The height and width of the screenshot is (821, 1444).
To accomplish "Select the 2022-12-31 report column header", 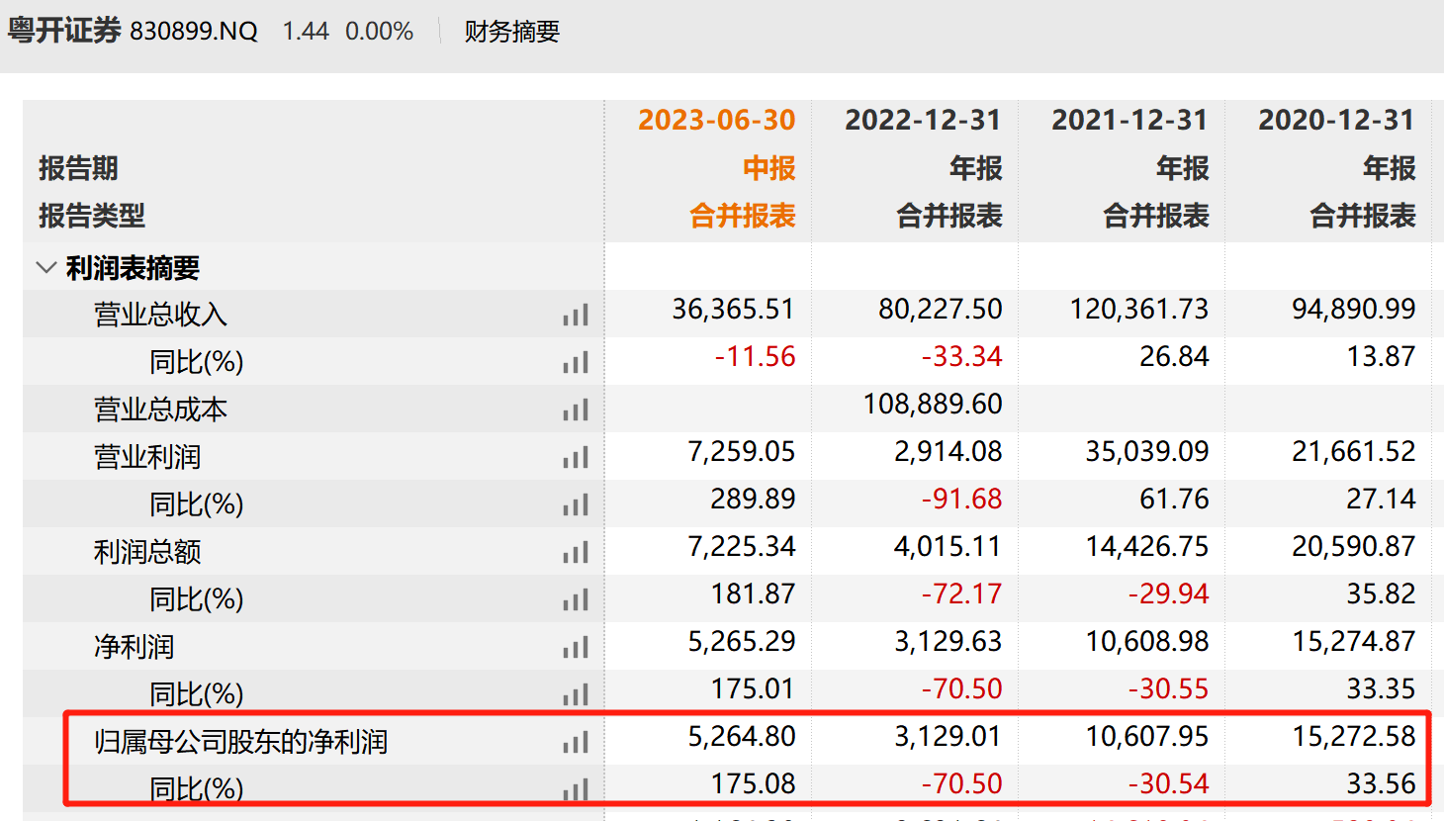I will (x=924, y=120).
